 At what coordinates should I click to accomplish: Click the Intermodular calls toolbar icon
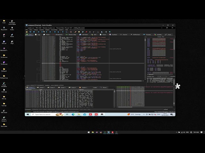(x=102, y=32)
